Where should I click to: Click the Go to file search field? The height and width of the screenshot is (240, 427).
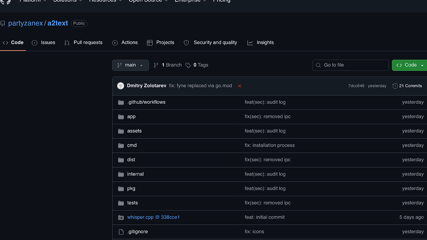coord(351,65)
